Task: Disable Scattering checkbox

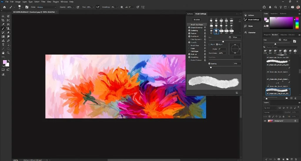Action: [x=189, y=30]
